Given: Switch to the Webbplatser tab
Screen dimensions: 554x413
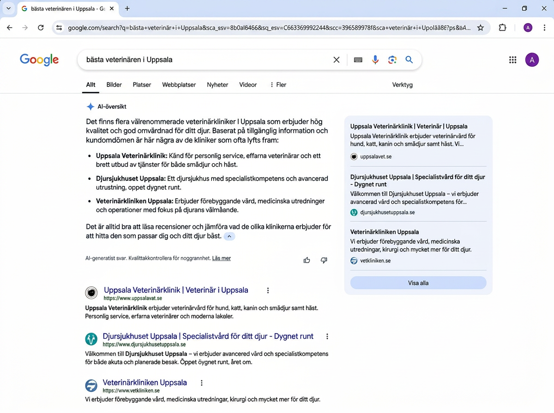Looking at the screenshot, I should tap(179, 85).
